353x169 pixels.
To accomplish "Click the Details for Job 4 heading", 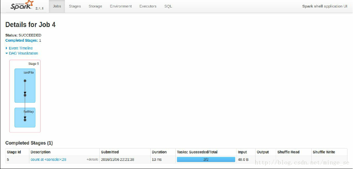I will point(30,25).
